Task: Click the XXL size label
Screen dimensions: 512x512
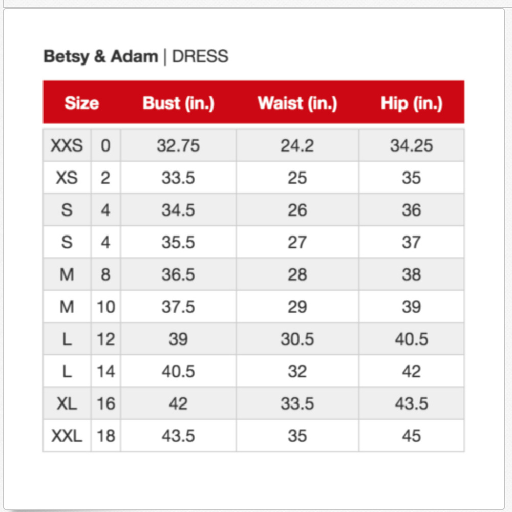Action: (x=67, y=436)
